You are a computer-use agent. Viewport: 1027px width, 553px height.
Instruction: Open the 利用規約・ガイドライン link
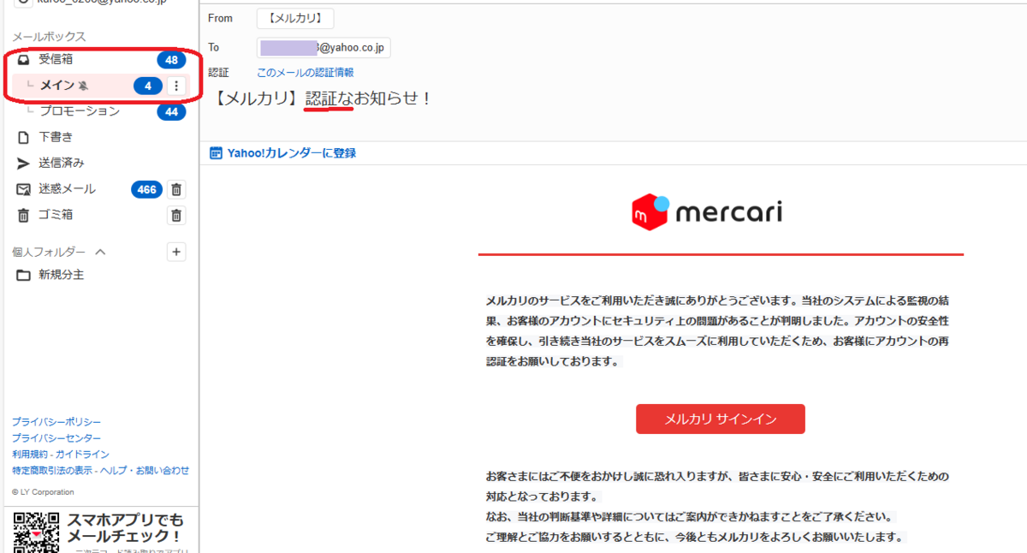(x=61, y=455)
